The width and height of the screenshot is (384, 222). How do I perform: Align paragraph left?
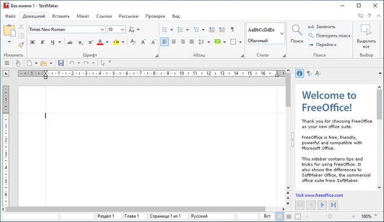(x=164, y=42)
